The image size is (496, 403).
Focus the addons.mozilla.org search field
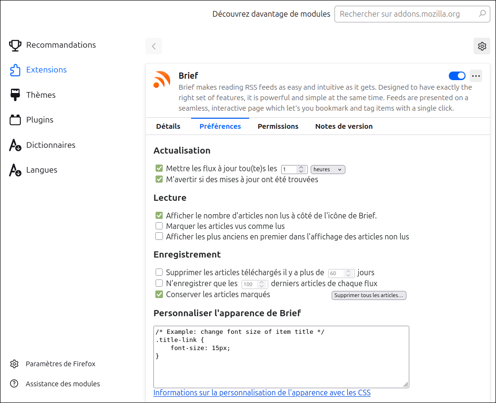point(412,14)
